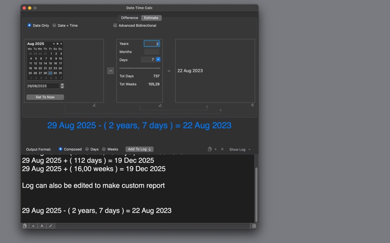Click the refresh icon below the result panel
The width and height of the screenshot is (390, 243).
point(253,105)
